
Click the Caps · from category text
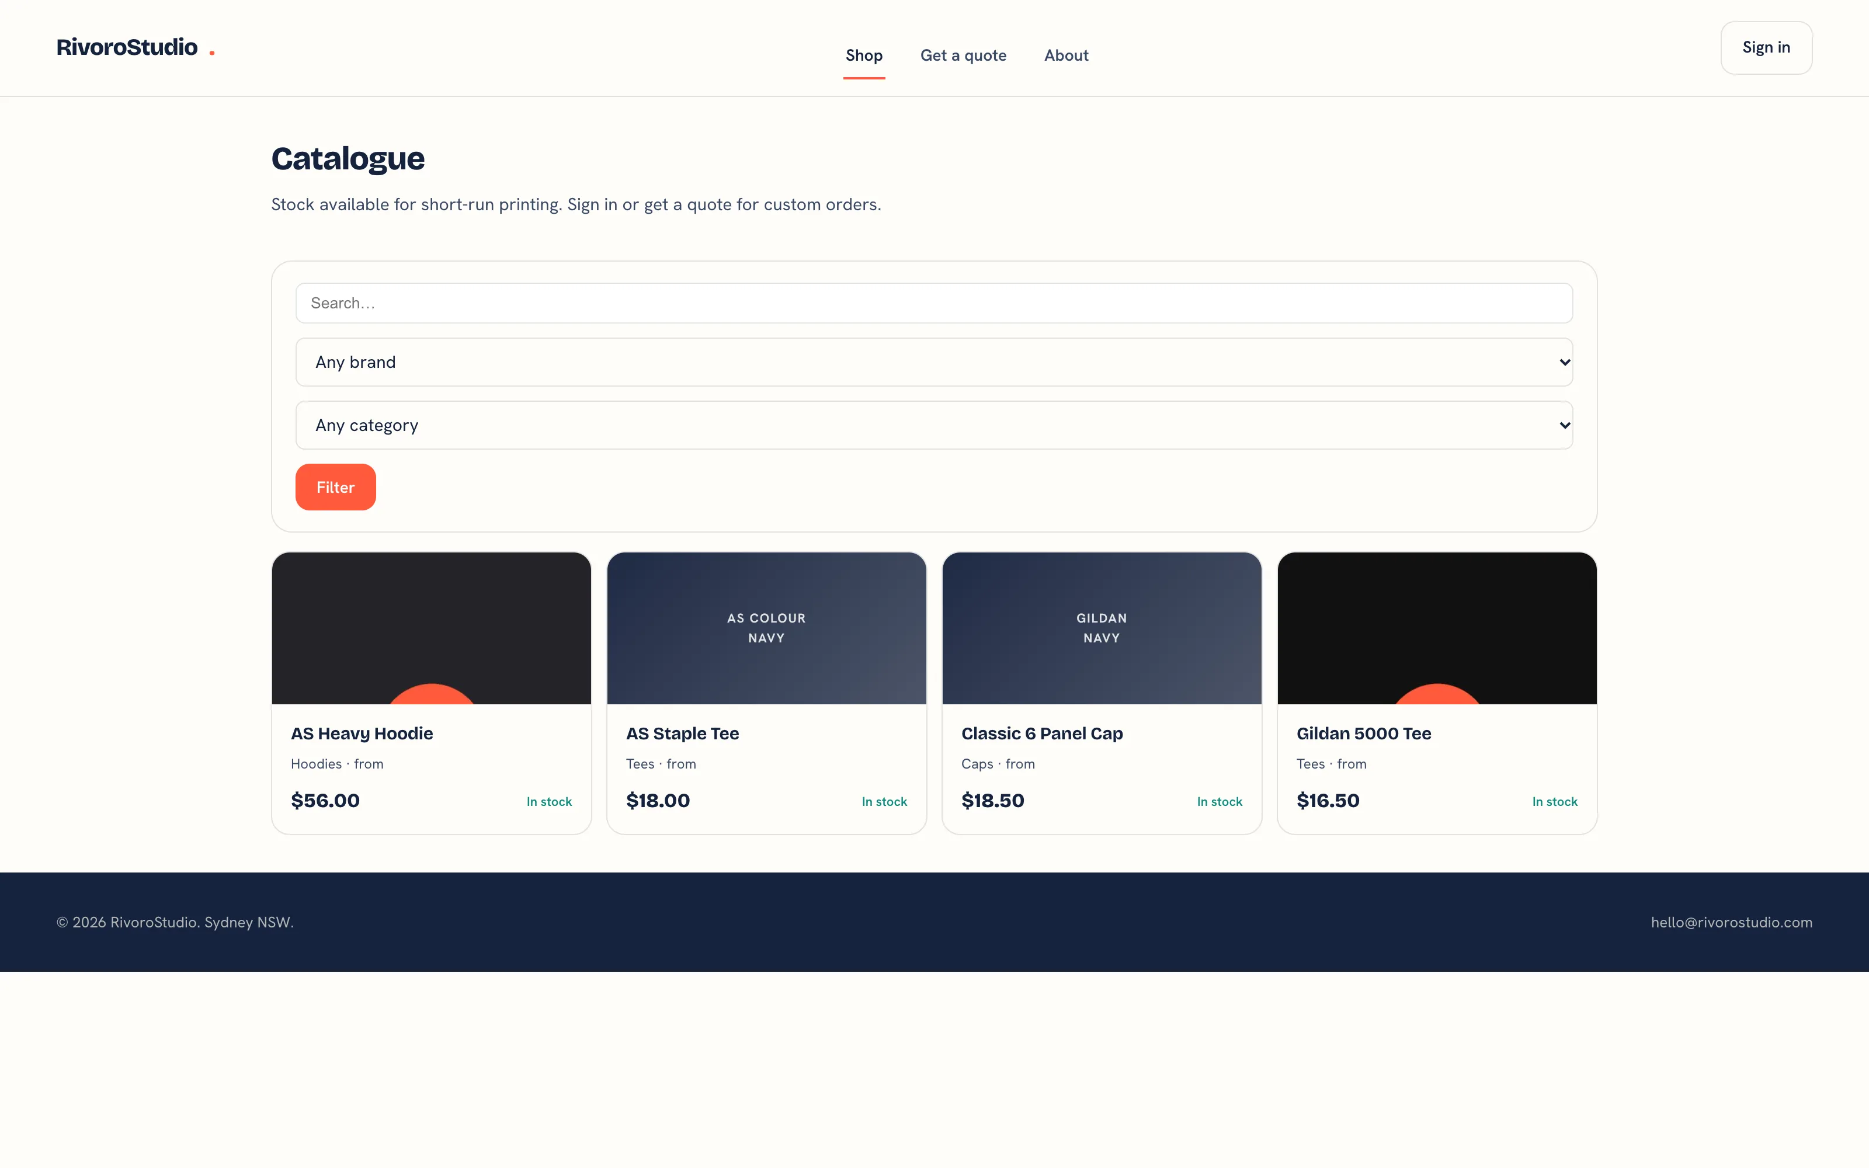(998, 764)
